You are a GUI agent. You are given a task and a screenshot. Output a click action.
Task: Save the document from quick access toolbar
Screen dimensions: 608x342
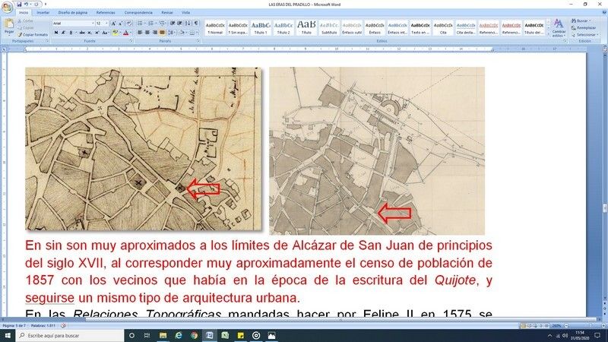point(21,4)
